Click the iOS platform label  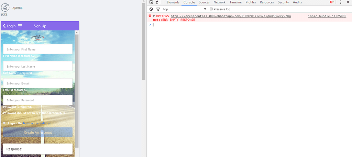tap(4, 14)
